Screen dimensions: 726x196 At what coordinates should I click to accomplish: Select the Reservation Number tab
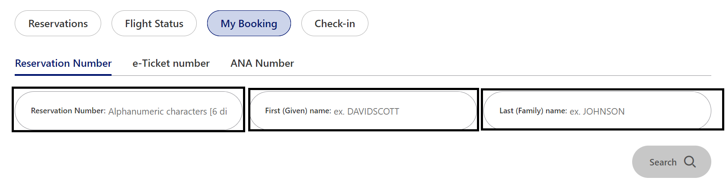point(63,63)
